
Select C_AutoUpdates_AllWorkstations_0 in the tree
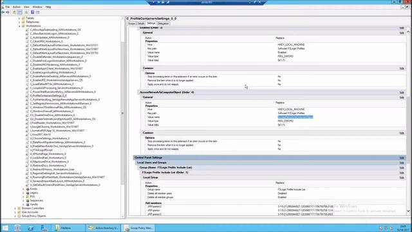click(x=50, y=37)
